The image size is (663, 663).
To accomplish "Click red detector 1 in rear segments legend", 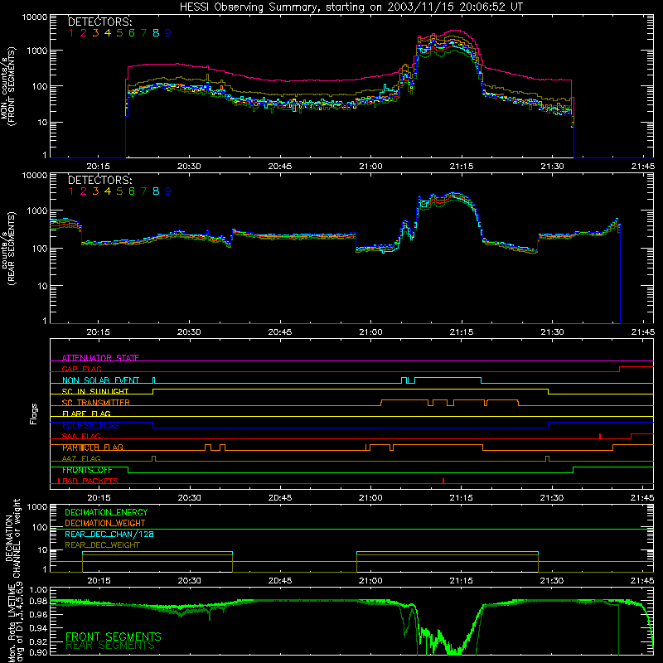I will click(x=71, y=191).
